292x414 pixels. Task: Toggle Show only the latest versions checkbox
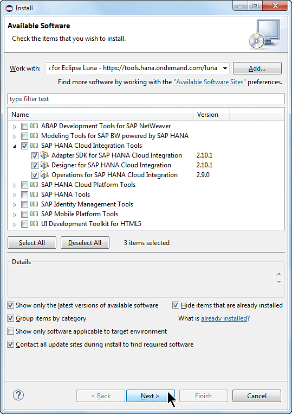[10, 305]
